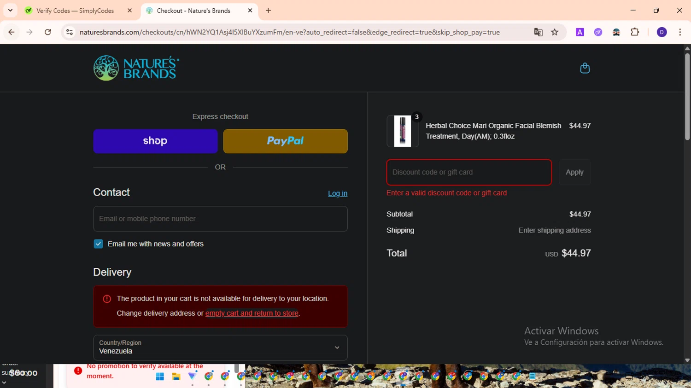Open the Chrome three-dot menu
Screen dimensions: 691x388
pos(680,32)
